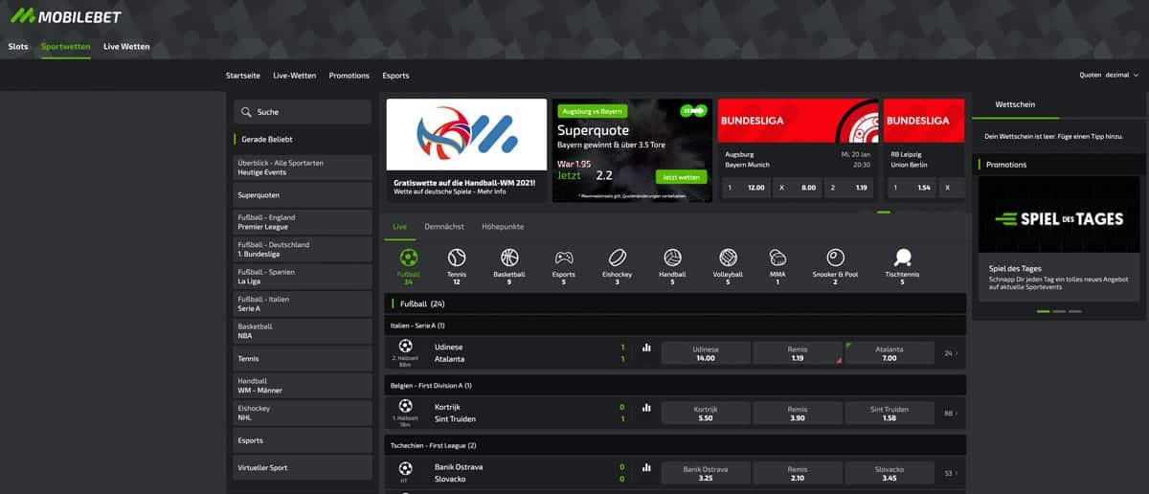Screen dimensions: 1149x494
Task: Select the Eishockey sport icon
Action: pos(618,257)
